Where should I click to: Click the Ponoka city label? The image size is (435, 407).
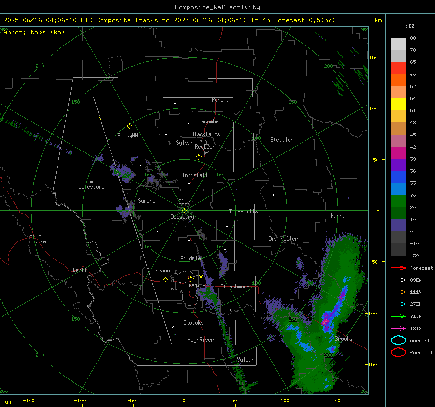pos(220,100)
